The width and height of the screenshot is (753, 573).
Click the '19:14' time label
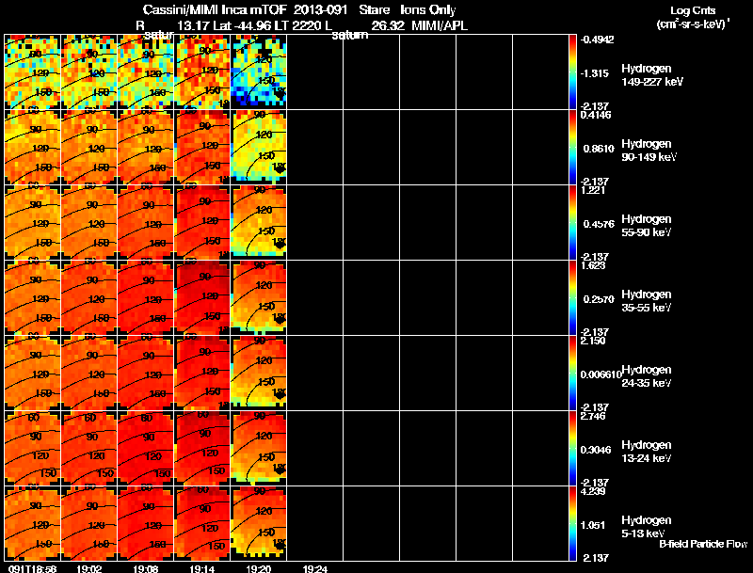pyautogui.click(x=202, y=568)
